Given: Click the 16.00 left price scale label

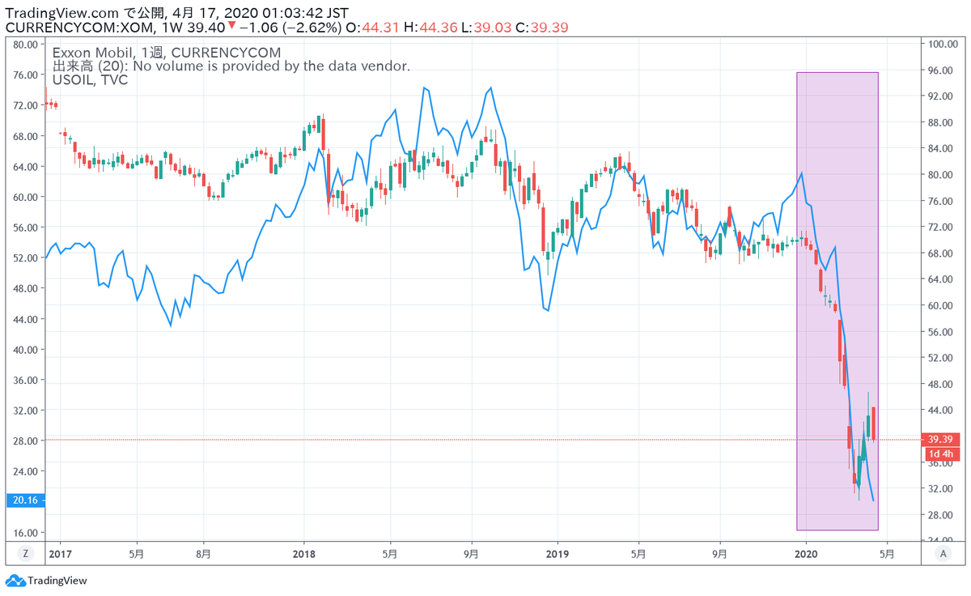Looking at the screenshot, I should tap(28, 533).
